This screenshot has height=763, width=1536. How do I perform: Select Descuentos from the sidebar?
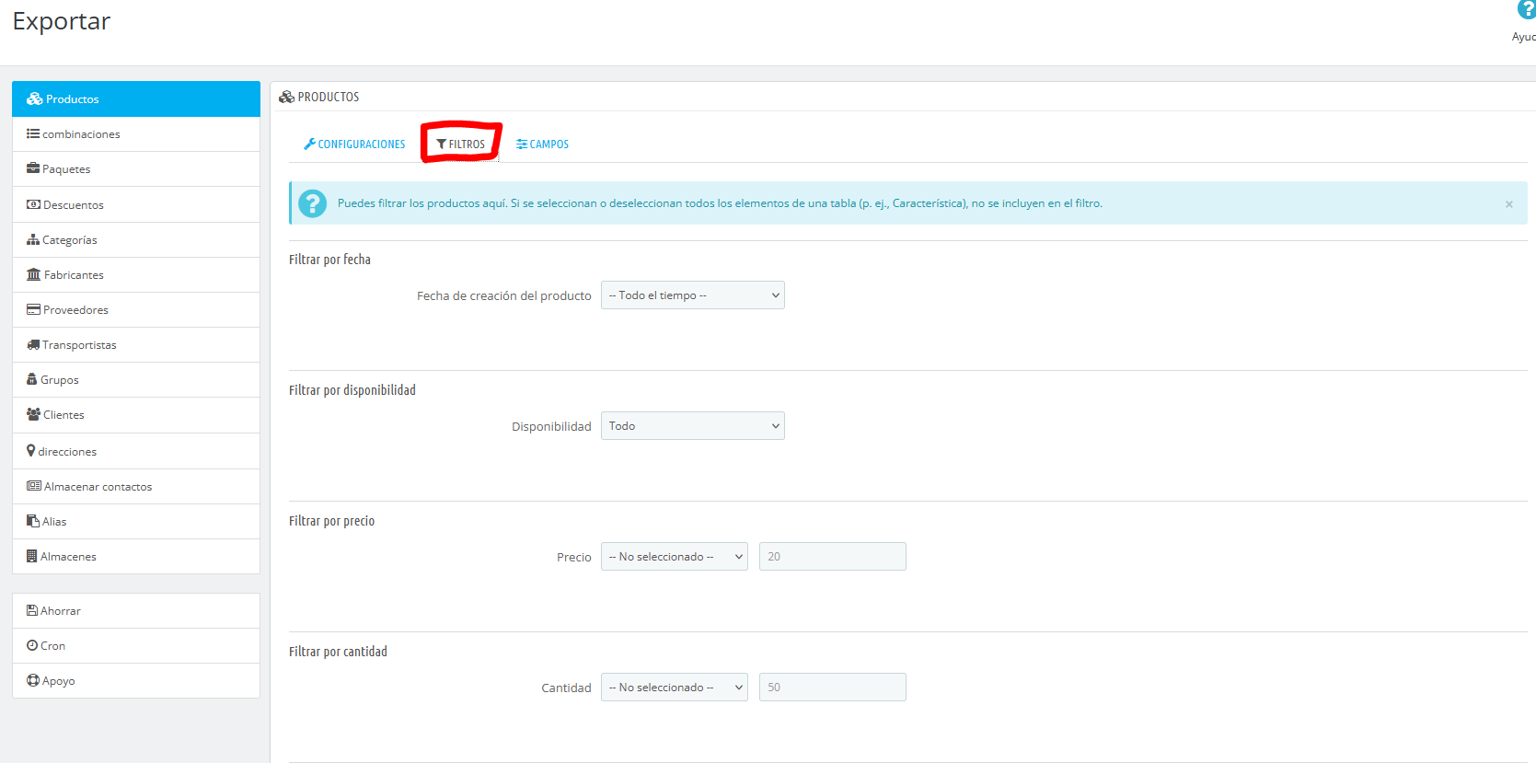(x=73, y=205)
